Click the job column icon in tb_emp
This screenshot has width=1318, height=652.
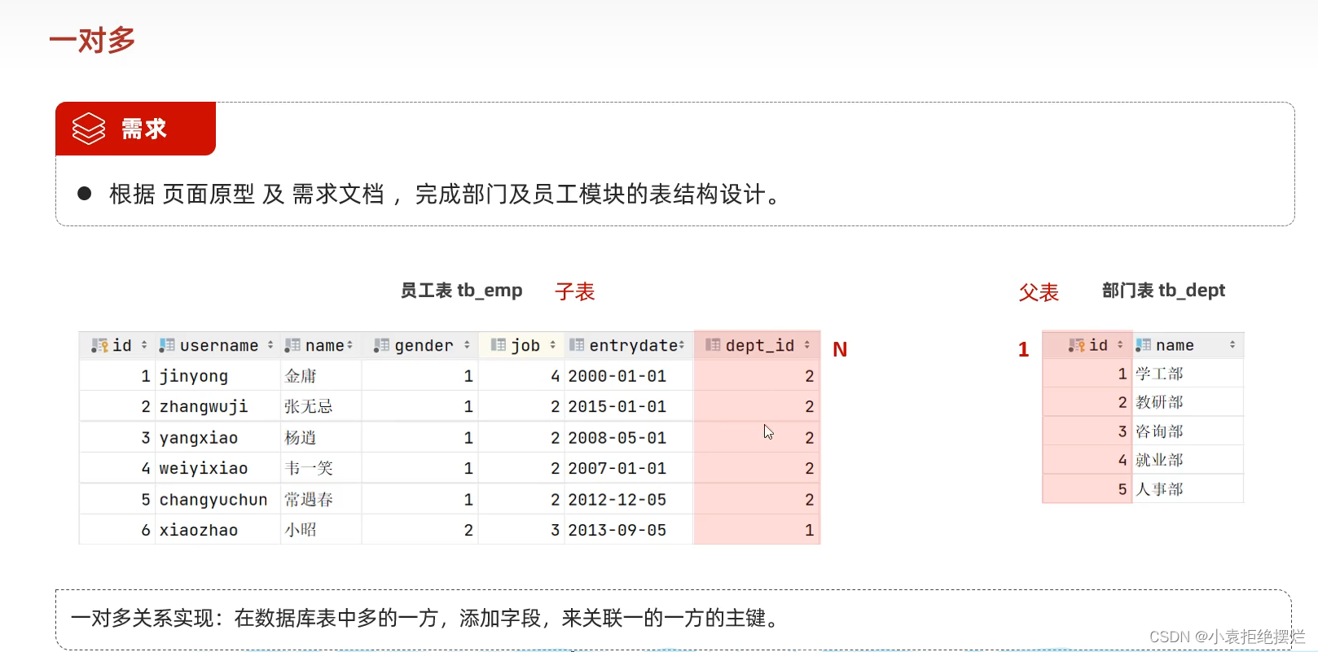[499, 345]
